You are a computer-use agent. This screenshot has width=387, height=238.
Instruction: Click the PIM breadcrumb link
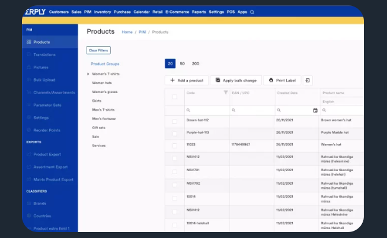[x=142, y=32]
